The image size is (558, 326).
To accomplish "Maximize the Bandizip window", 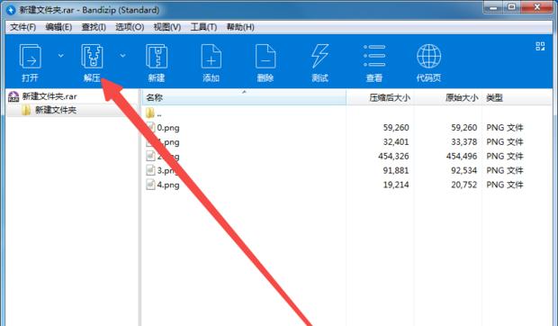I will click(x=512, y=7).
